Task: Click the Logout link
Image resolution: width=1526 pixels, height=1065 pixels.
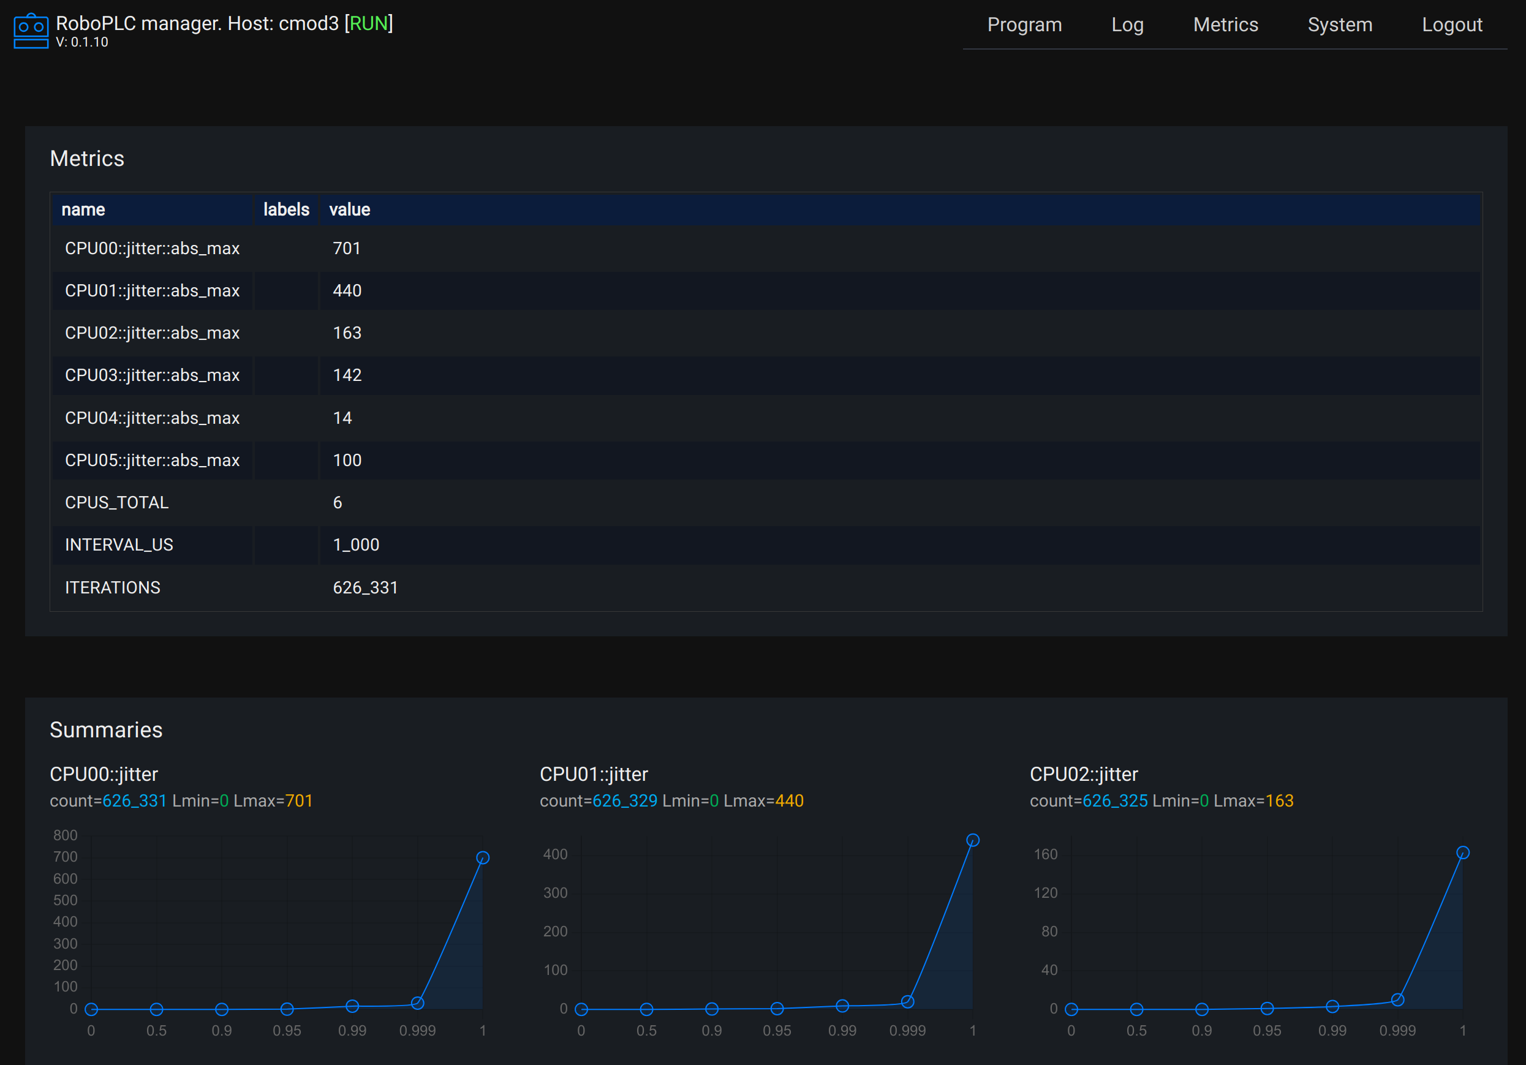Action: tap(1451, 24)
